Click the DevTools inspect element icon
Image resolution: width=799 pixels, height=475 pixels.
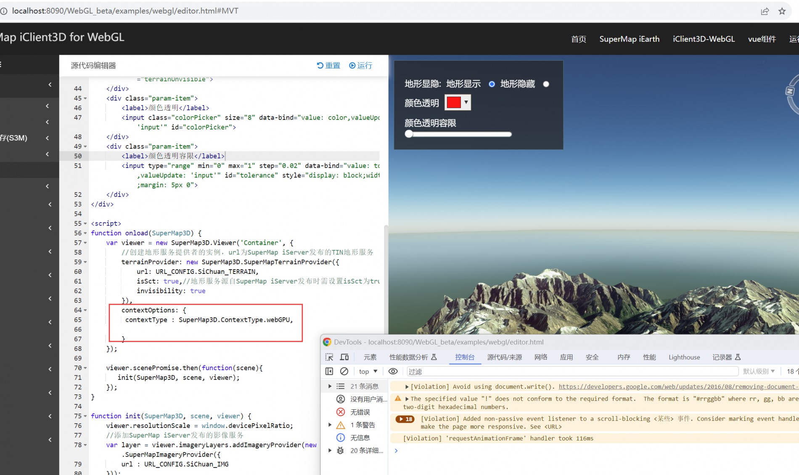329,357
